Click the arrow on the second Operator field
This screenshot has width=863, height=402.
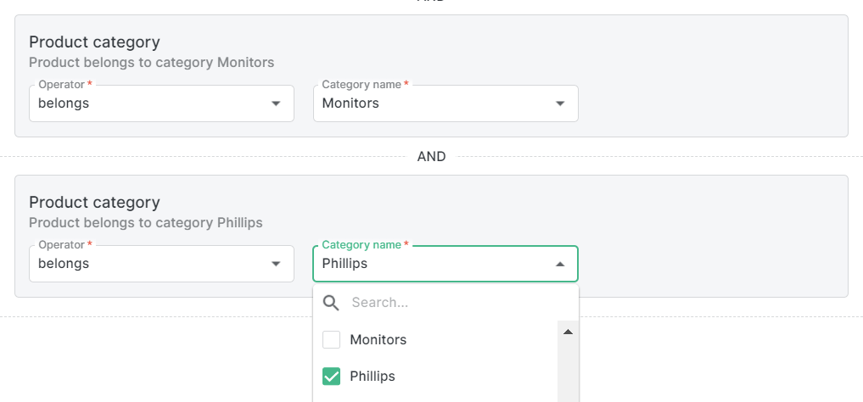[275, 264]
